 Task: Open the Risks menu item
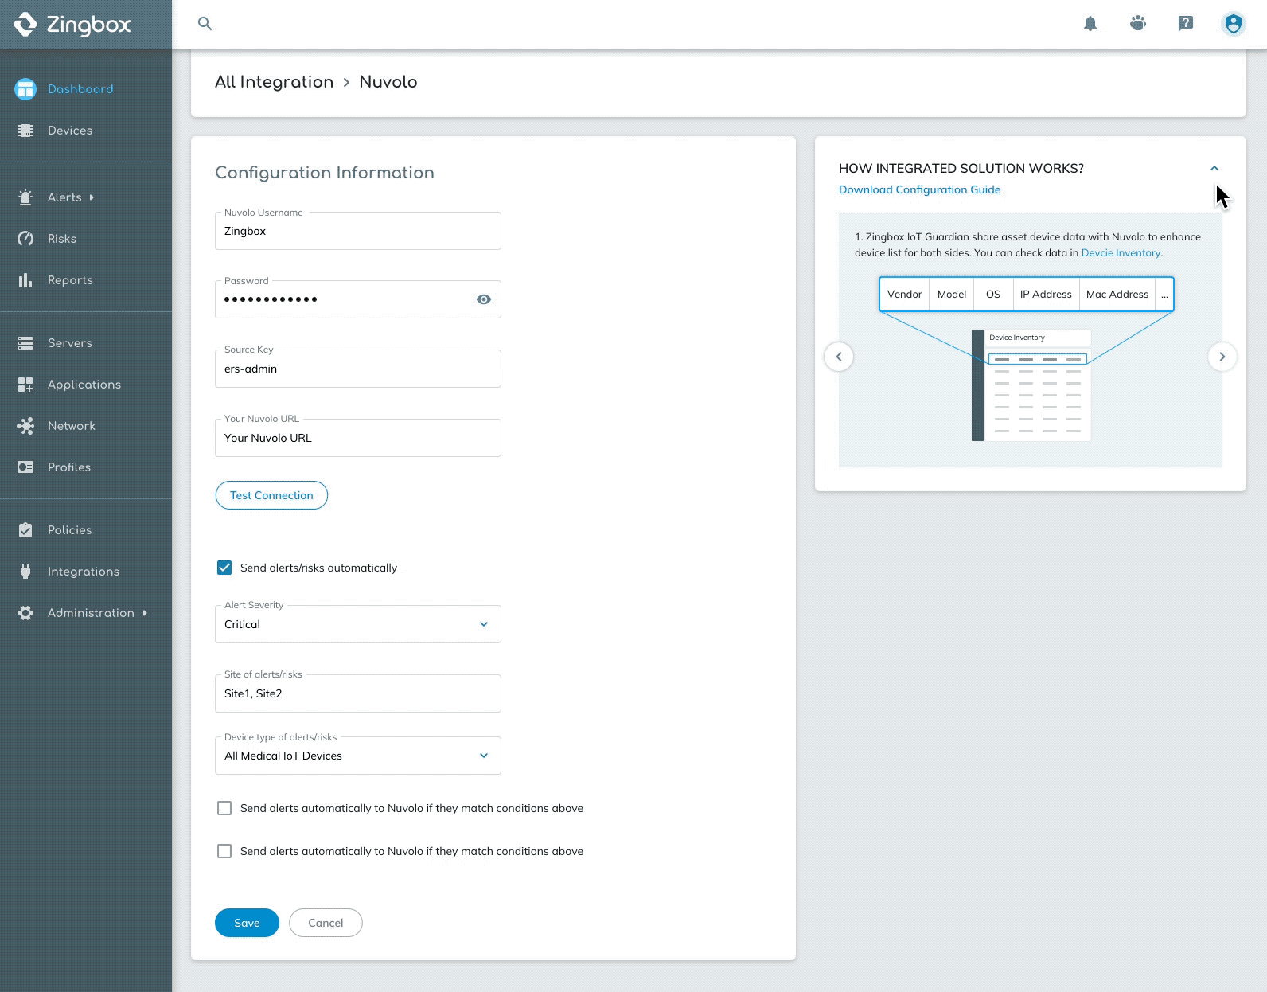pyautogui.click(x=62, y=239)
